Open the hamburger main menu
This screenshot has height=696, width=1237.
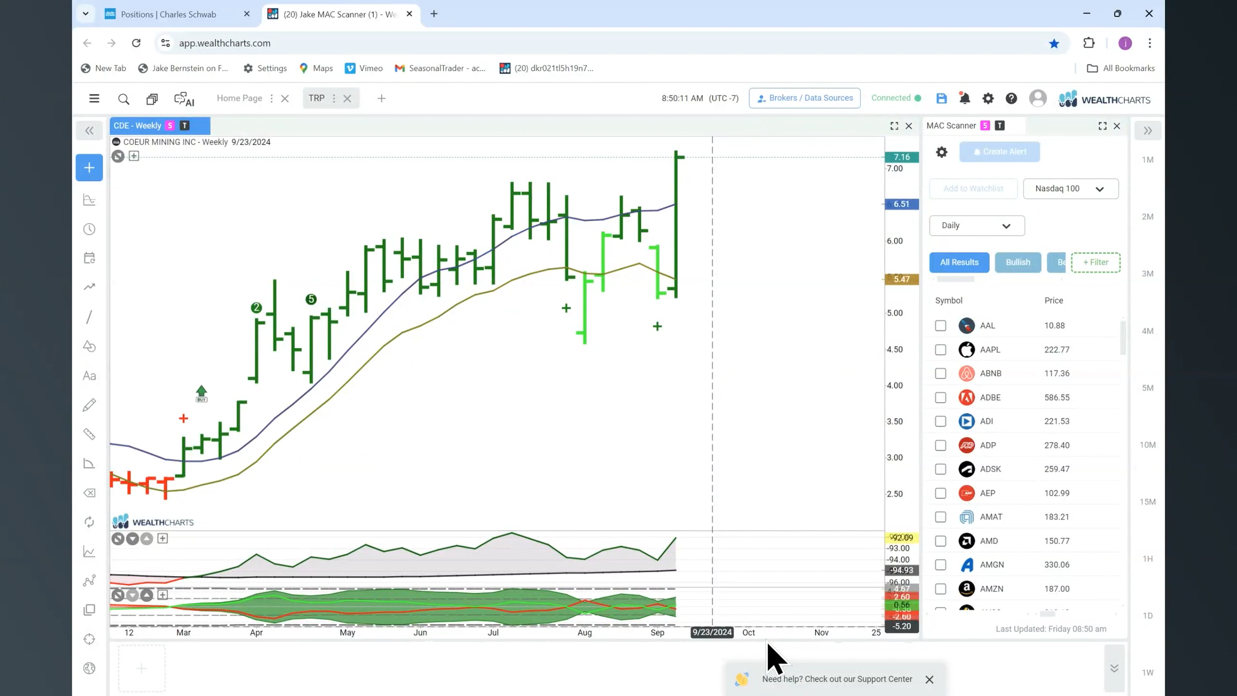(x=94, y=99)
